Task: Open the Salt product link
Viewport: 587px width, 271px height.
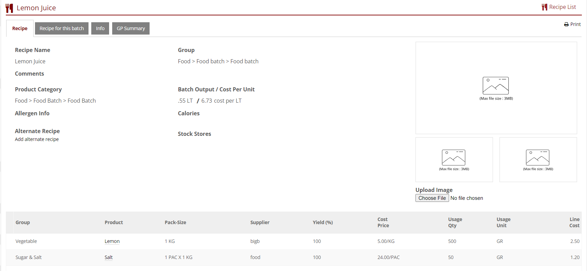Action: (108, 257)
